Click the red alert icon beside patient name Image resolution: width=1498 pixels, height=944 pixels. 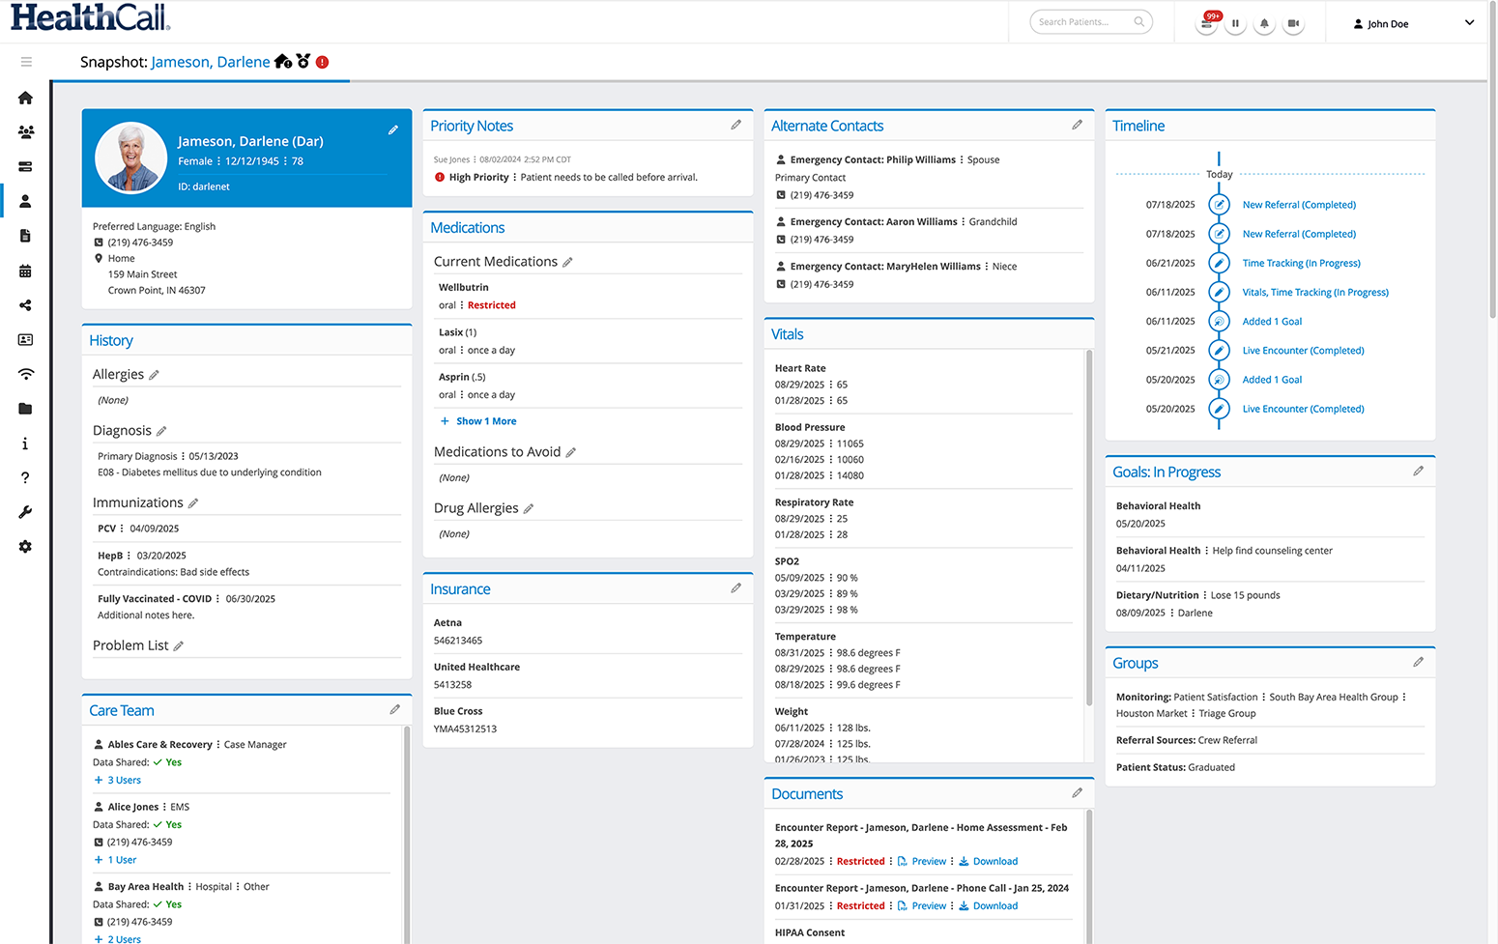click(x=323, y=62)
